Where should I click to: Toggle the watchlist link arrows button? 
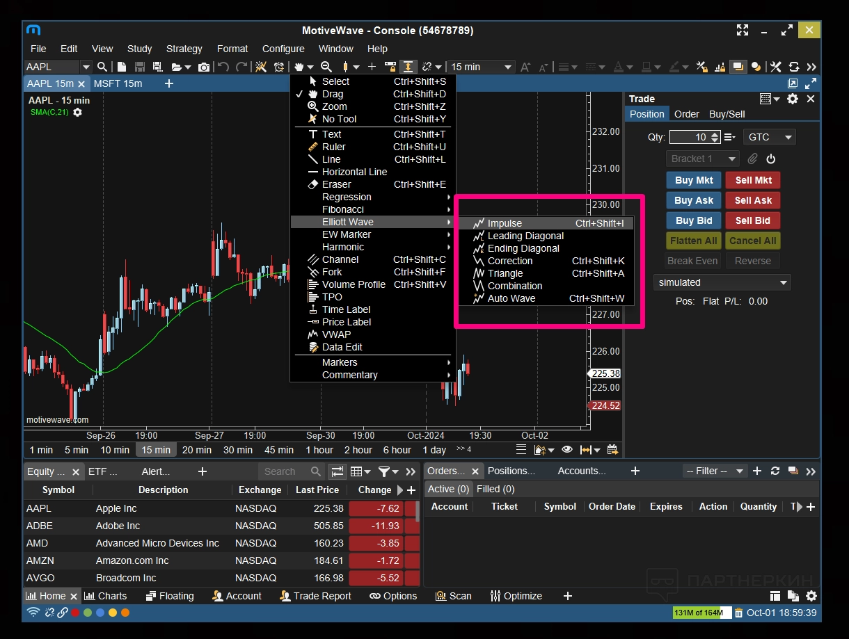(x=337, y=471)
